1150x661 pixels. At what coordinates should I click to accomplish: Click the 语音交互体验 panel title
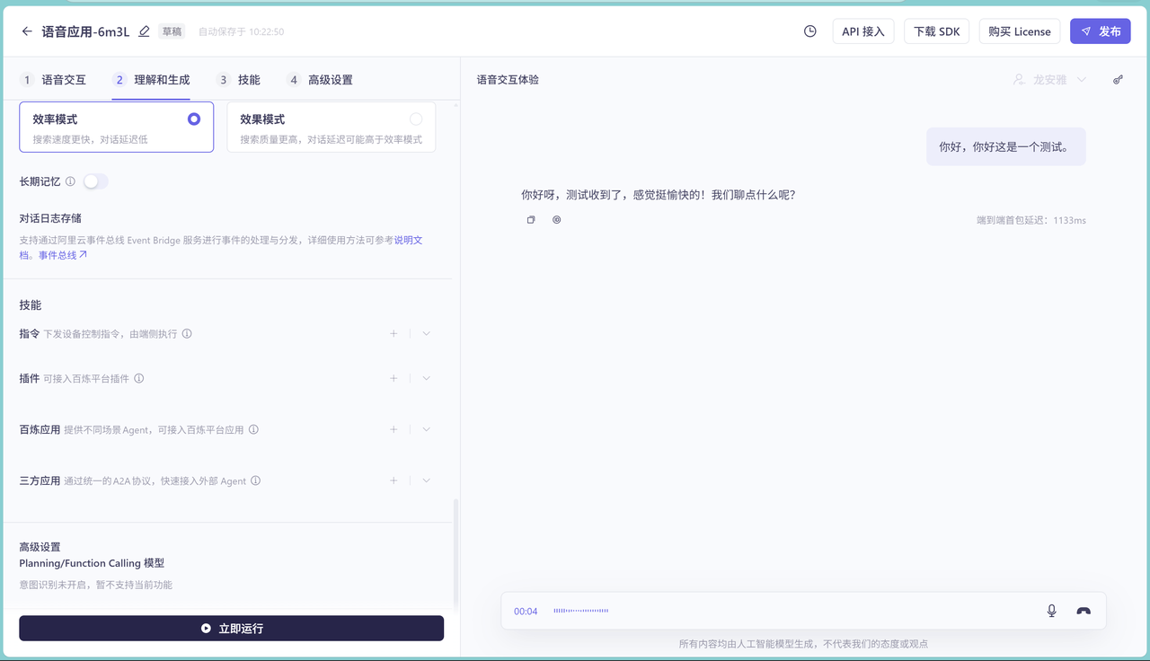508,80
